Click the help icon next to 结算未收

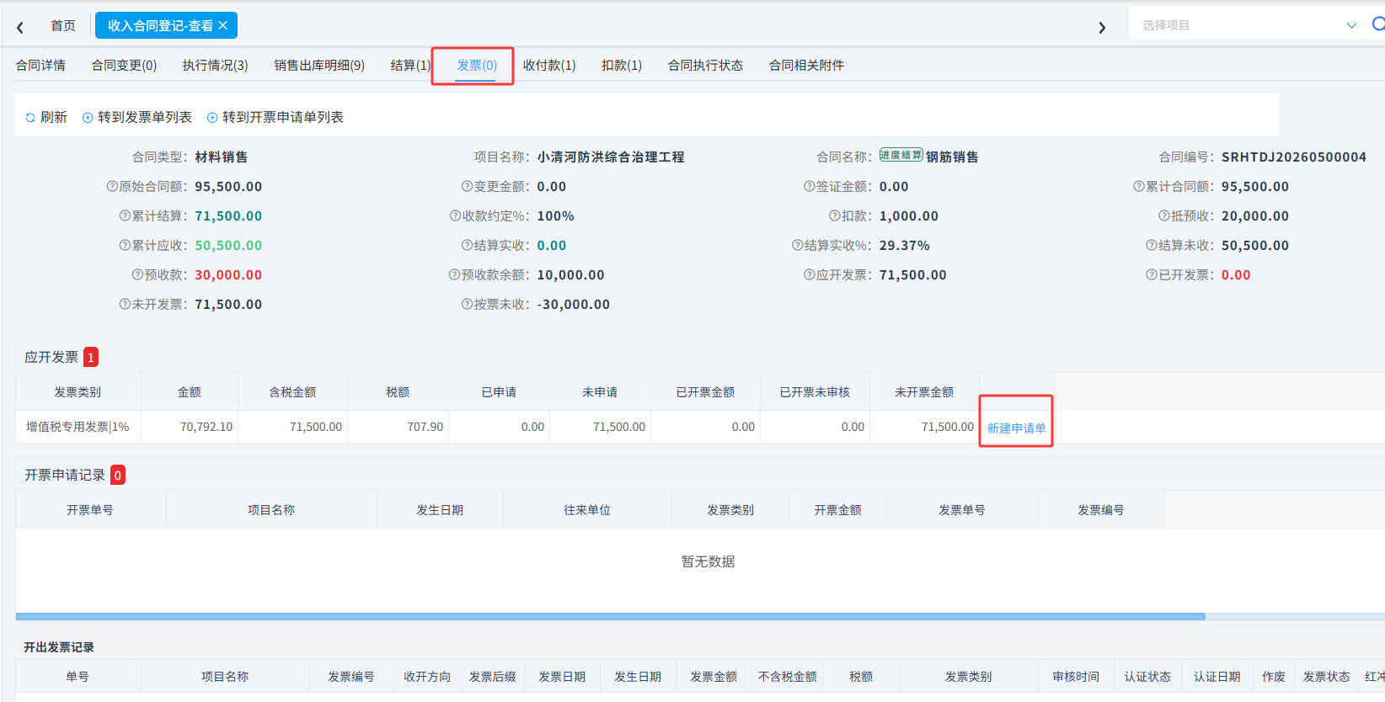(1152, 245)
